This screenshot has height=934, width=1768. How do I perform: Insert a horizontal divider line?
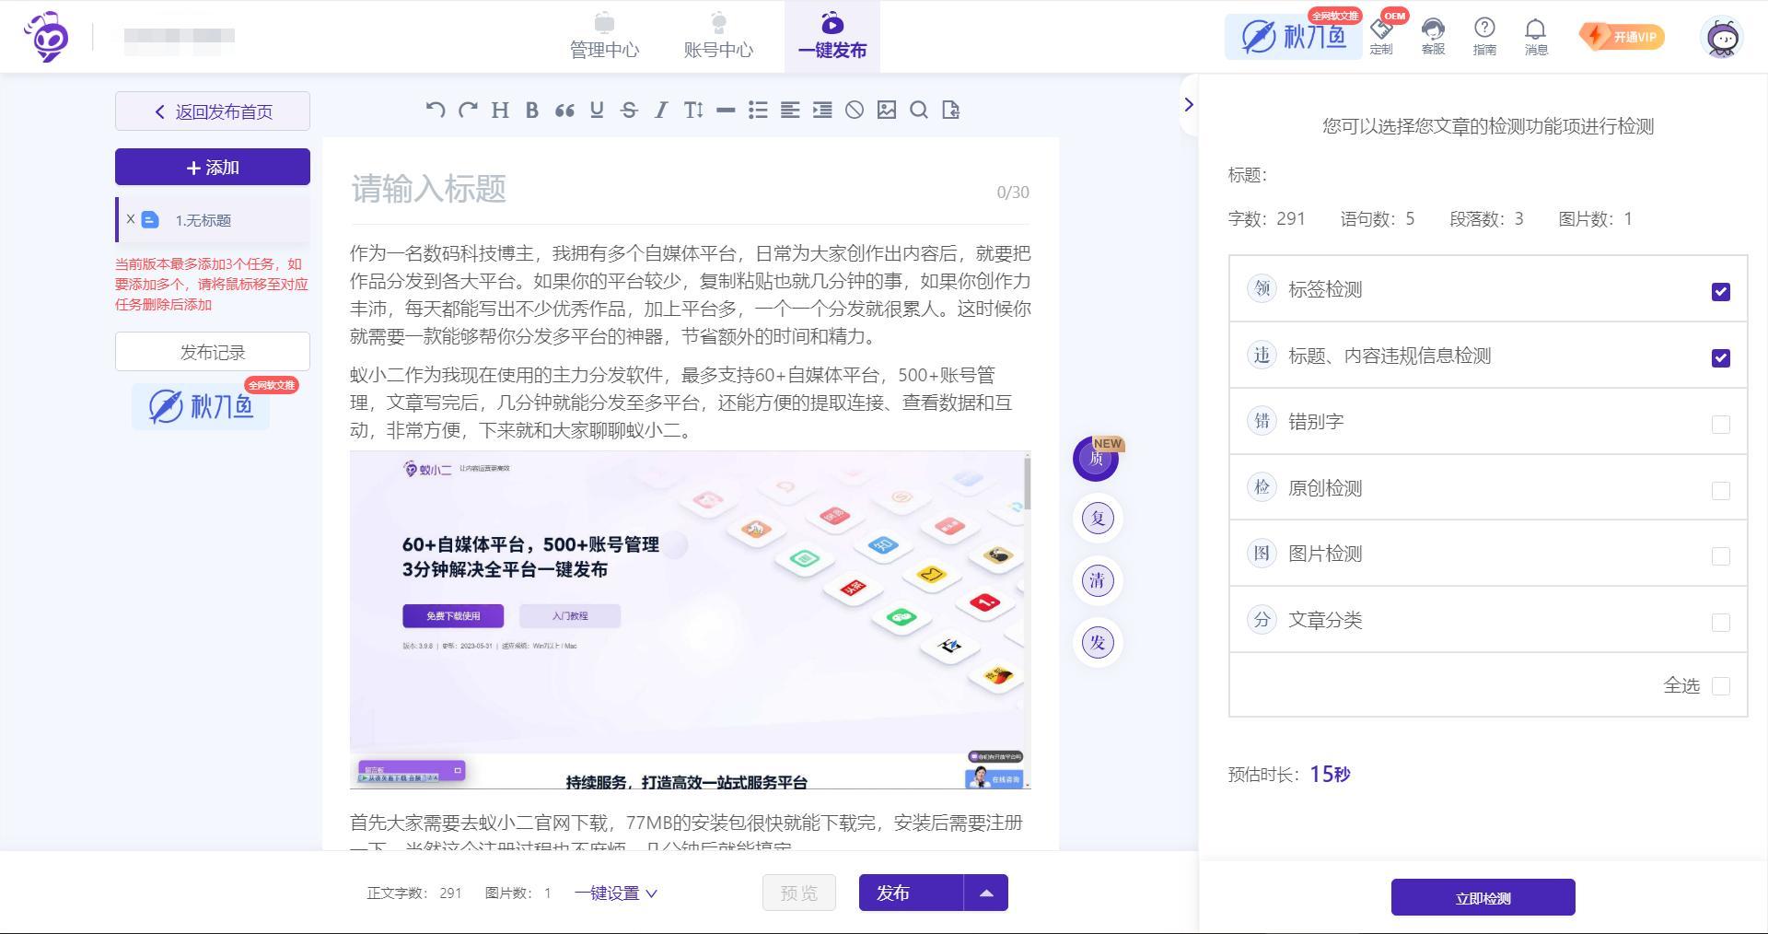[726, 110]
